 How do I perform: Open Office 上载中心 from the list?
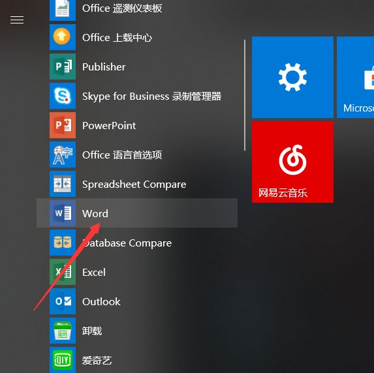click(117, 38)
